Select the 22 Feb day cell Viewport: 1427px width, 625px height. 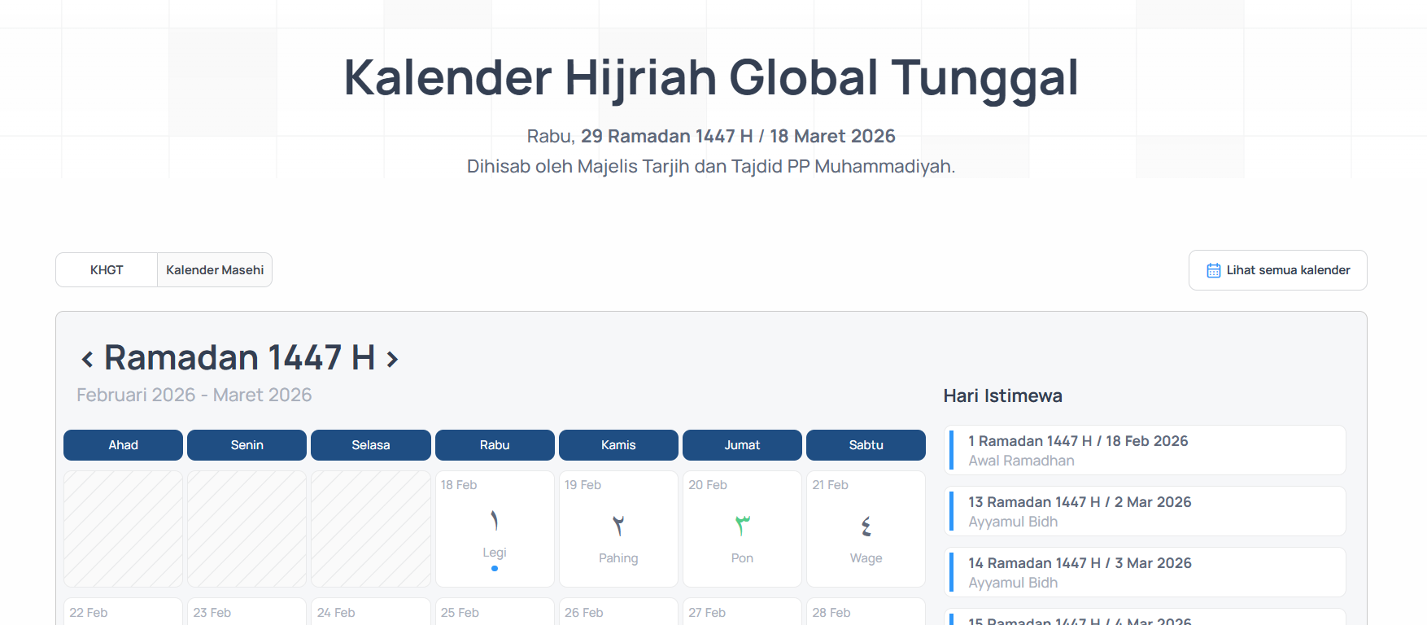pyautogui.click(x=123, y=612)
